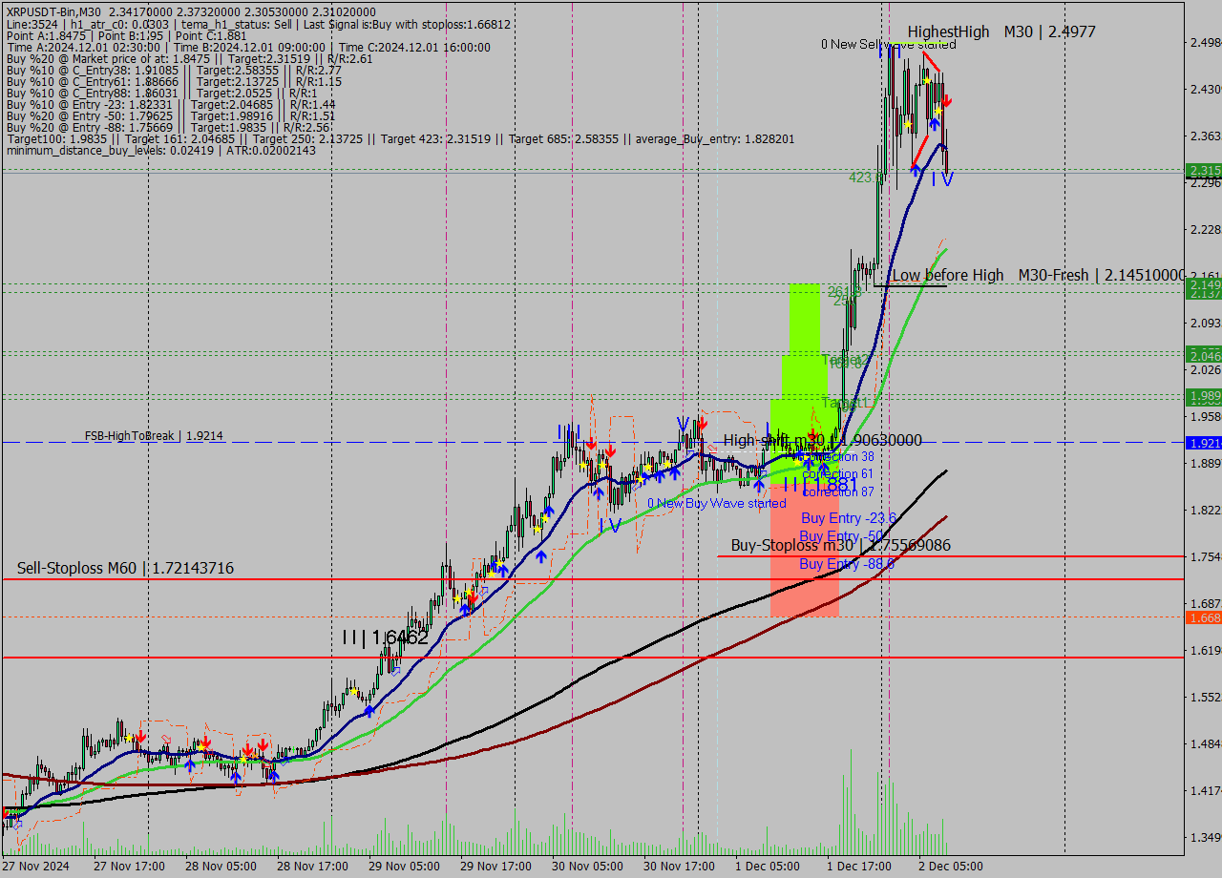1222x878 pixels.
Task: Click the 'correction 38' label
Action: 837,457
